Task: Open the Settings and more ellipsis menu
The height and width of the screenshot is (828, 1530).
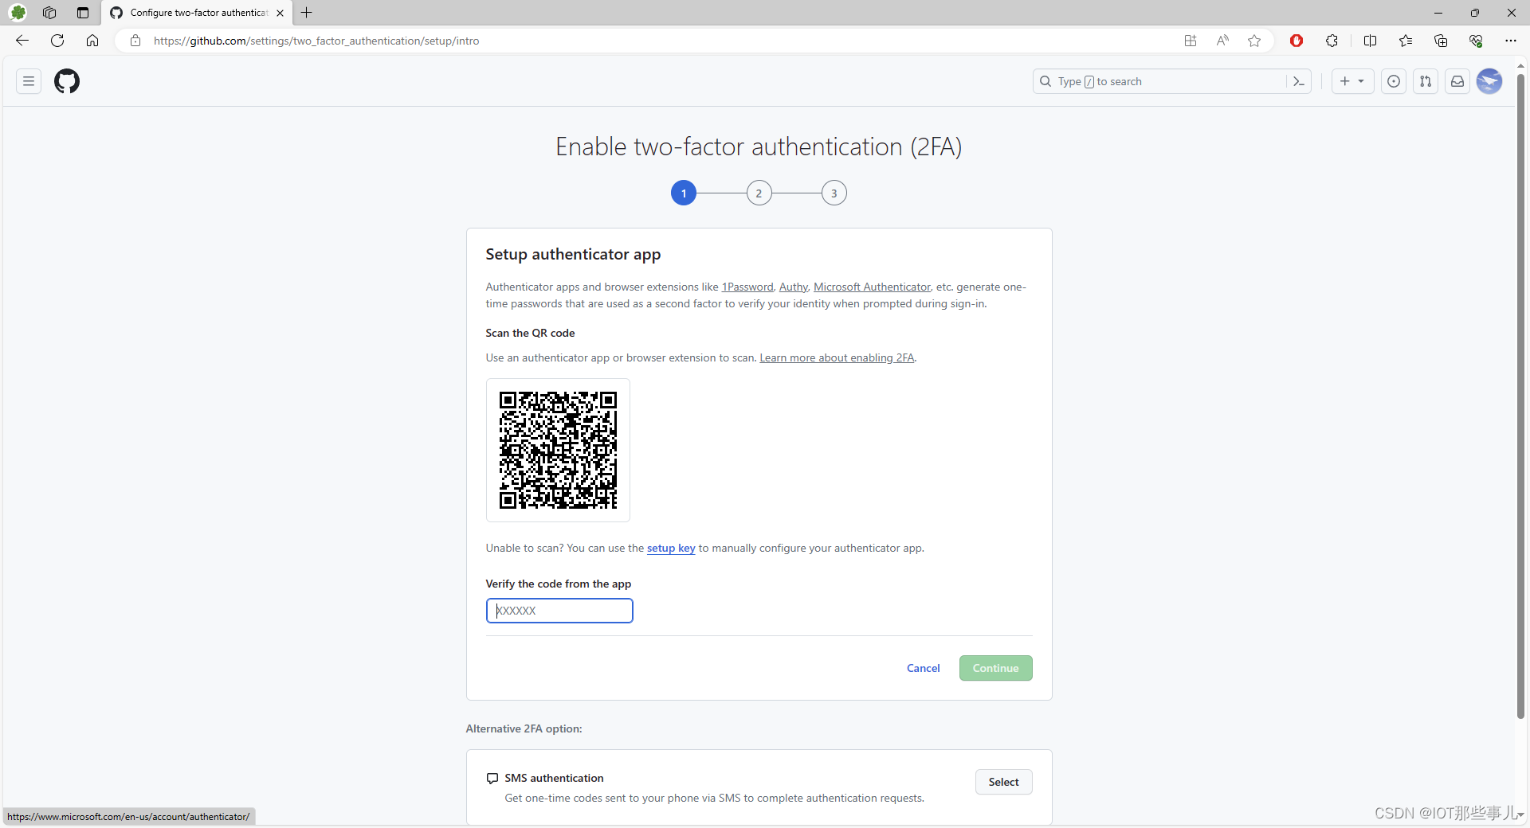Action: click(1511, 41)
